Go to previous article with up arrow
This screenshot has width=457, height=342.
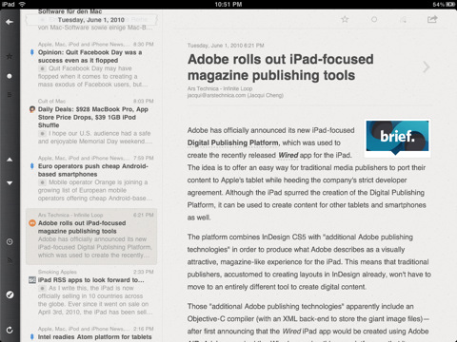[10, 160]
